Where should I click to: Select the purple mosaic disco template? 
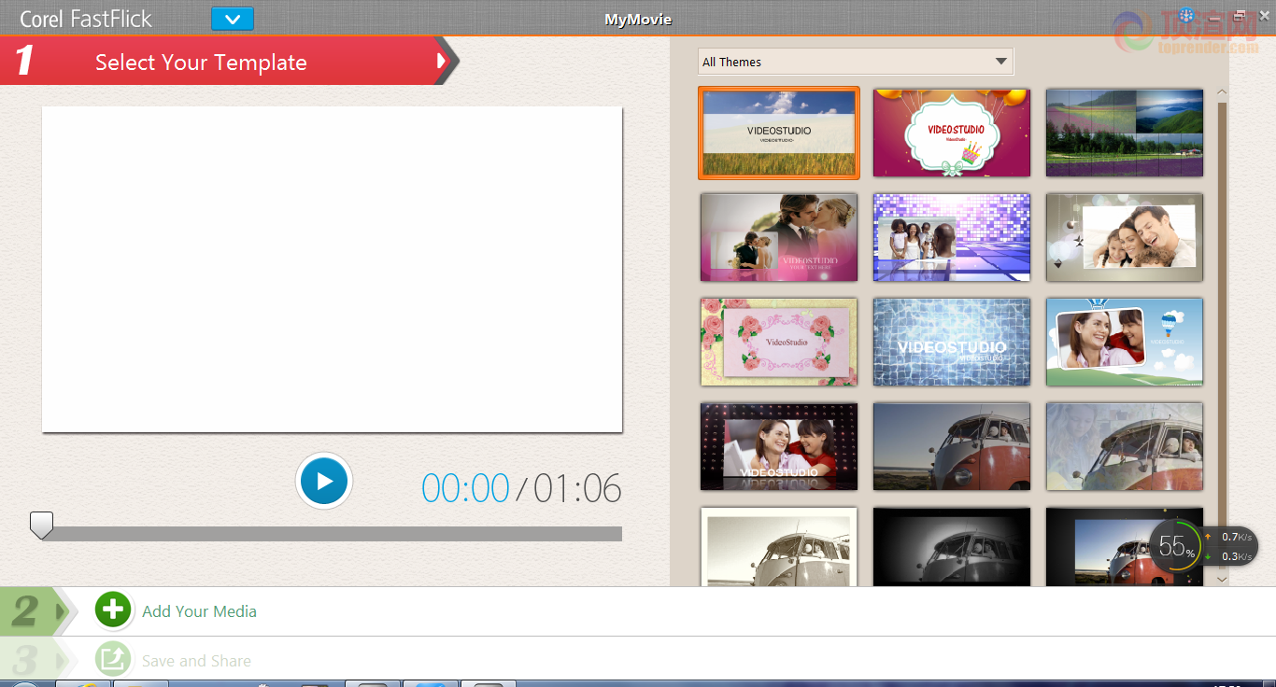coord(952,237)
